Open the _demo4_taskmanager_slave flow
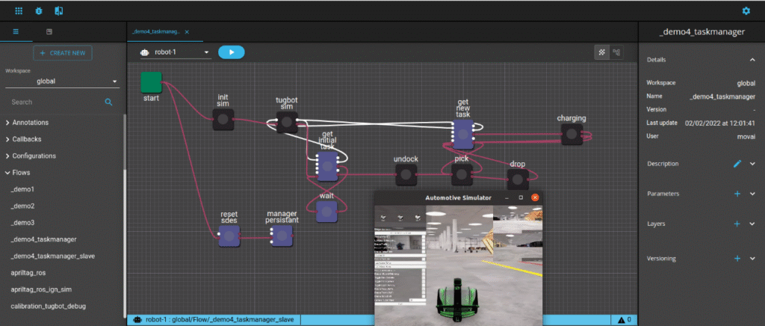The height and width of the screenshot is (326, 765). point(53,256)
